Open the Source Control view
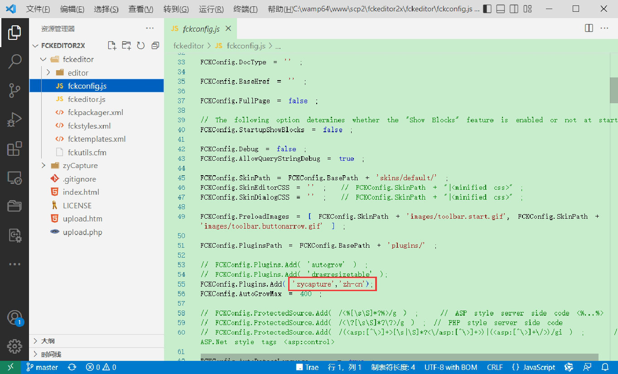Image resolution: width=618 pixels, height=374 pixels. coord(14,91)
